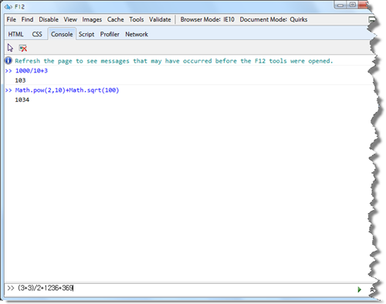
Task: Click the blue info icon beside Refresh message
Action: [8, 61]
